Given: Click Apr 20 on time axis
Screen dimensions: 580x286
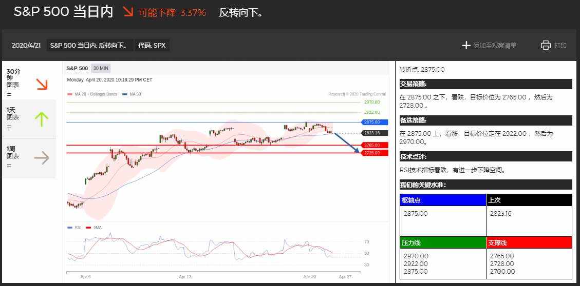Looking at the screenshot, I should coord(310,276).
